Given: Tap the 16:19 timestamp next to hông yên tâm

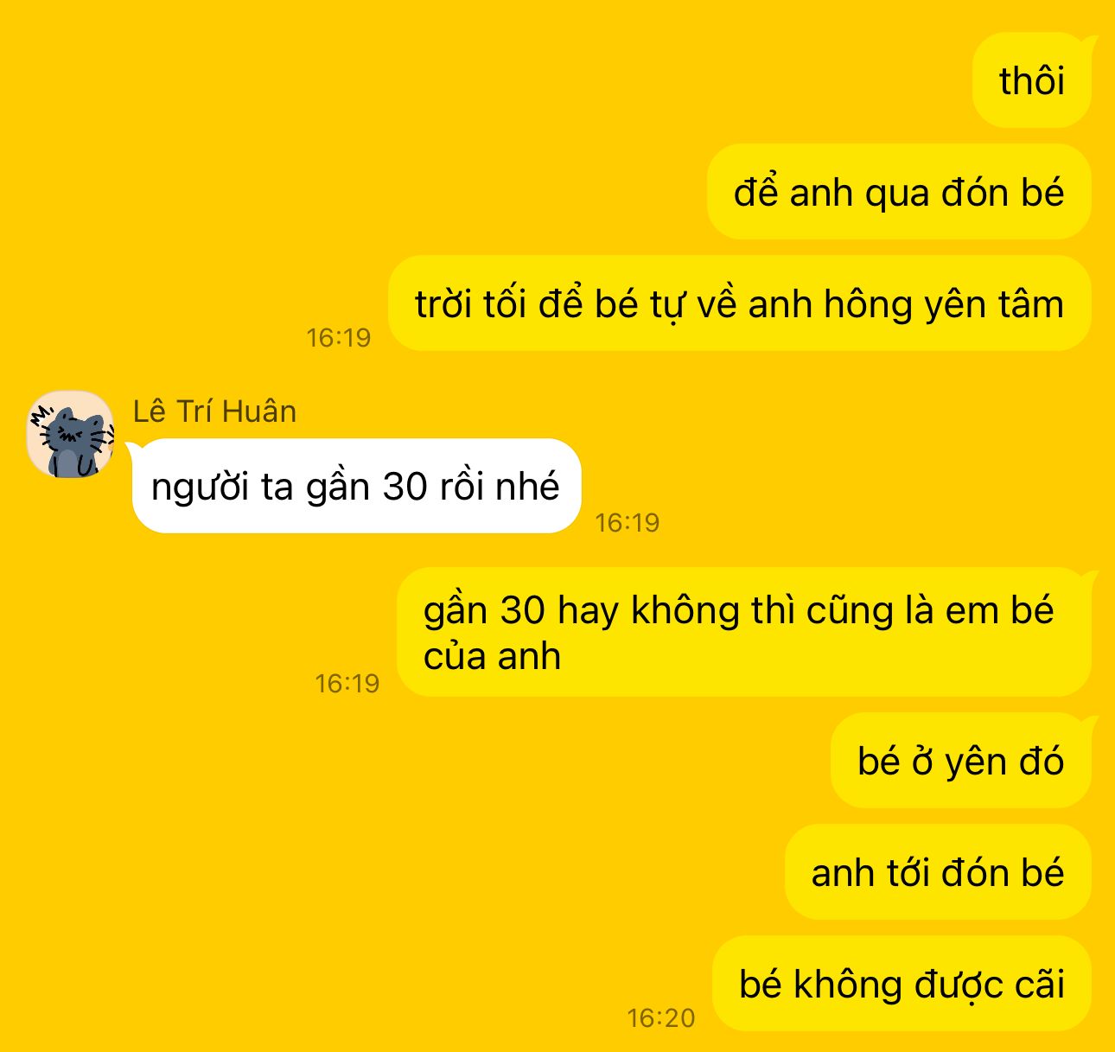Looking at the screenshot, I should pyautogui.click(x=339, y=338).
